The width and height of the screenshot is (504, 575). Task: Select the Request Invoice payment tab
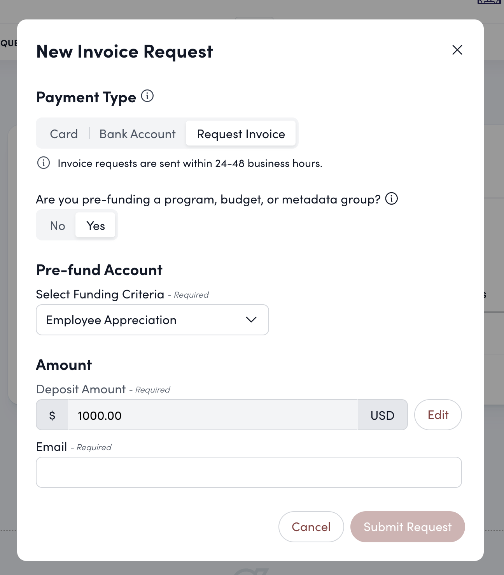click(x=241, y=133)
